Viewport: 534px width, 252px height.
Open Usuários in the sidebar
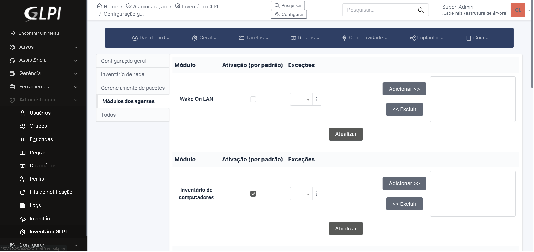[40, 113]
